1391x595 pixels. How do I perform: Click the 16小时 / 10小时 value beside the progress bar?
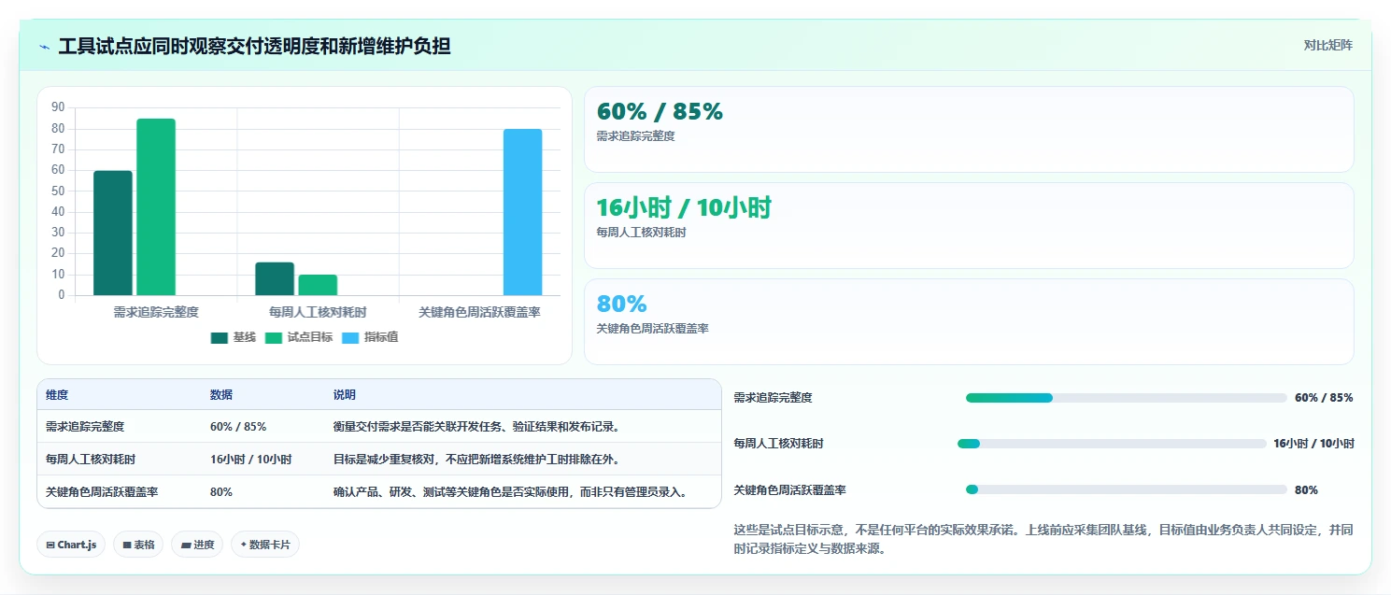pyautogui.click(x=1313, y=444)
